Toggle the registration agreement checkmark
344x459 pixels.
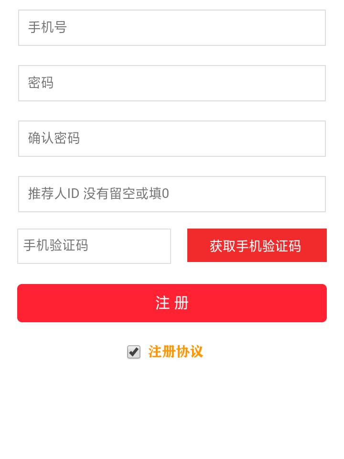point(134,352)
